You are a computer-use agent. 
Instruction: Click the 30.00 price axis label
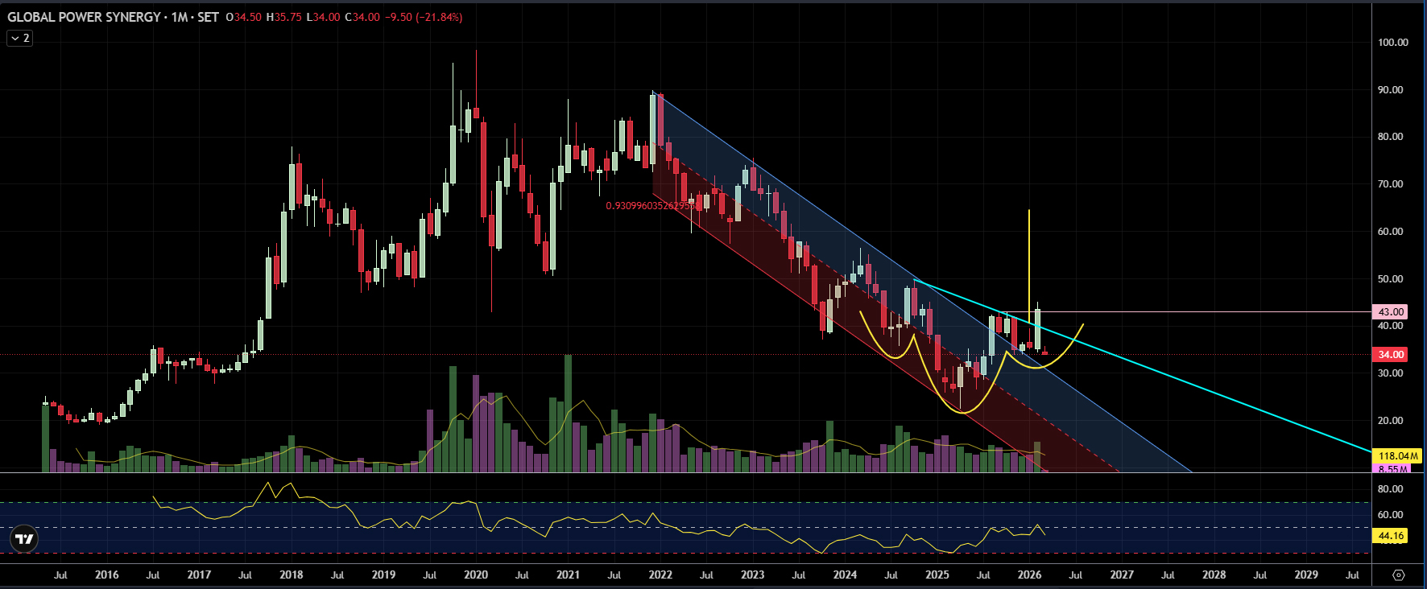[x=1391, y=373]
